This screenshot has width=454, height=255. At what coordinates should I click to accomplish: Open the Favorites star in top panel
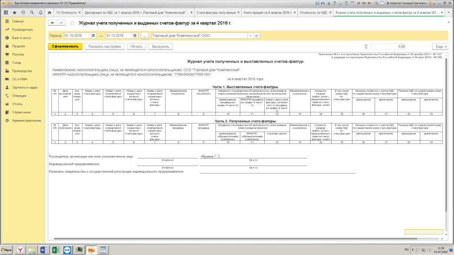tap(15, 12)
